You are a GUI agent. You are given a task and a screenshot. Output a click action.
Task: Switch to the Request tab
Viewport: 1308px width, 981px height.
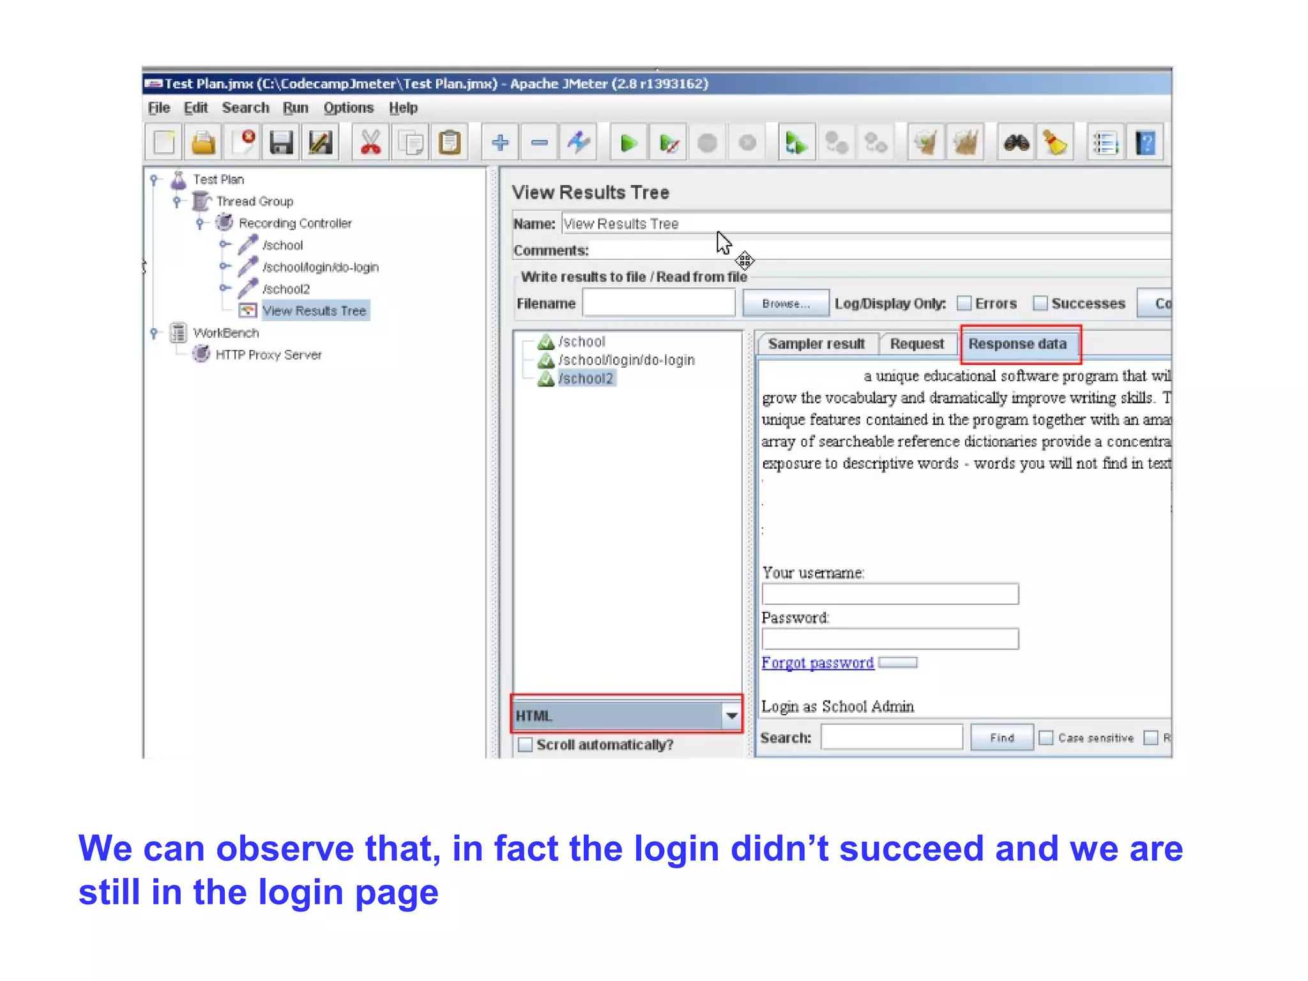(916, 344)
